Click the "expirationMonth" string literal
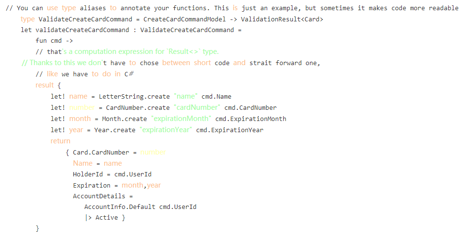The width and height of the screenshot is (470, 242). tap(181, 119)
